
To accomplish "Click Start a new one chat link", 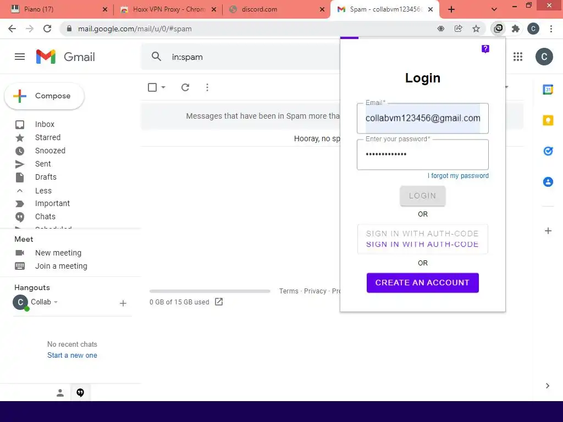I will tap(72, 356).
